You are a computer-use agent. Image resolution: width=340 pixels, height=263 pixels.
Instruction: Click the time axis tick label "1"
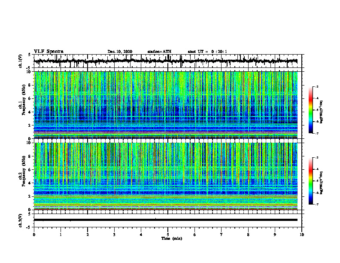click(61, 235)
